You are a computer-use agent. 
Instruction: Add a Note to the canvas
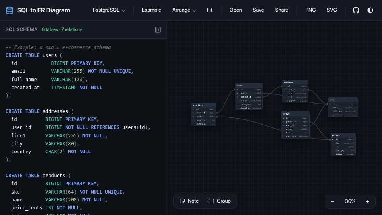[189, 201]
